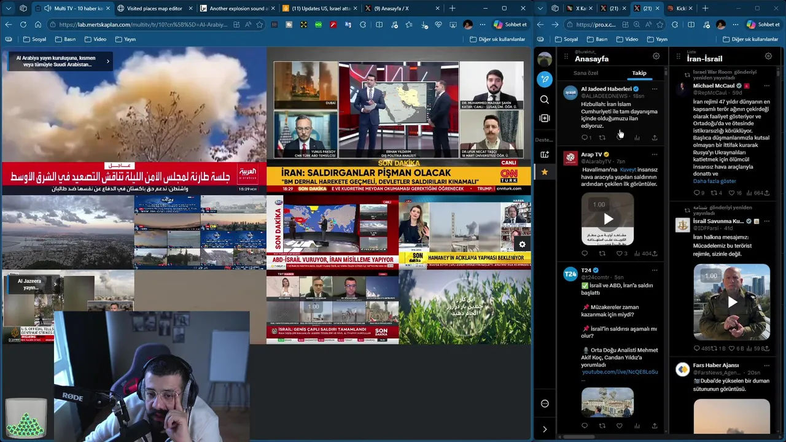786x442 pixels.
Task: Expand the Al Jazeera channel label chevron
Action: pyautogui.click(x=55, y=284)
